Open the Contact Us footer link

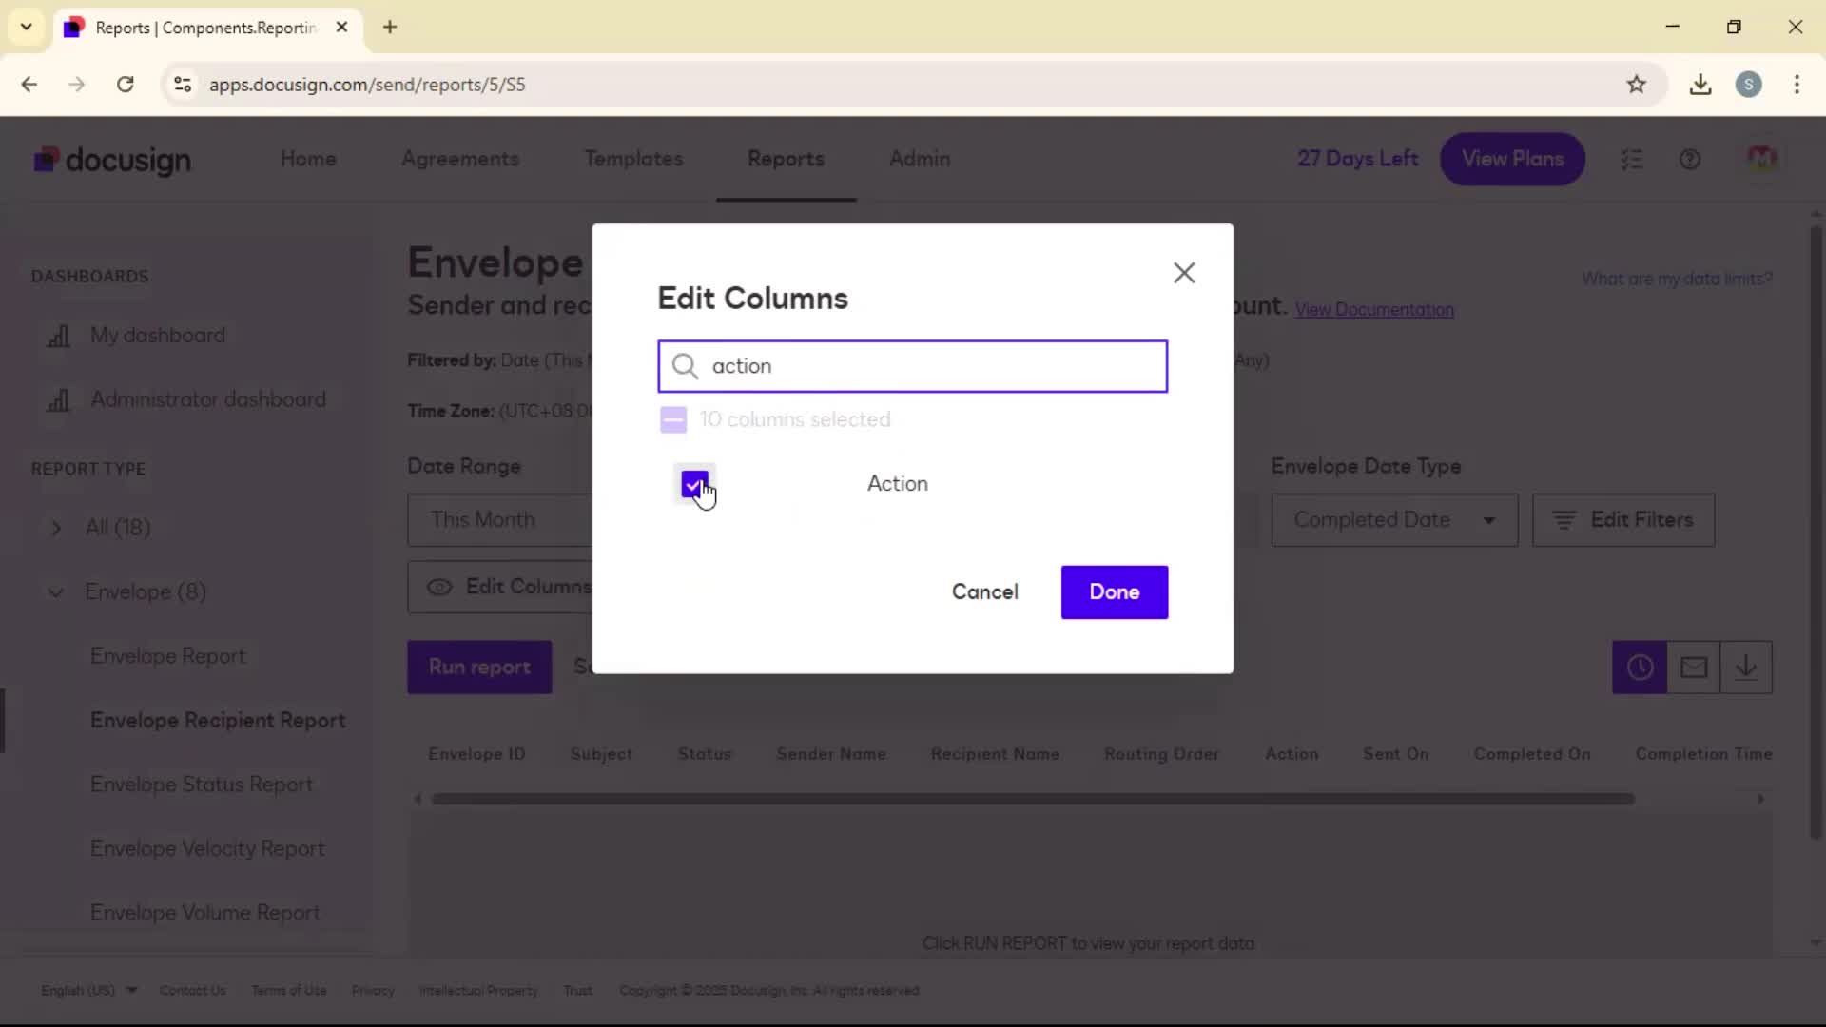(193, 991)
